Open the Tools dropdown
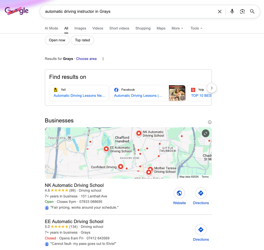This screenshot has height=250, width=264. pyautogui.click(x=196, y=28)
